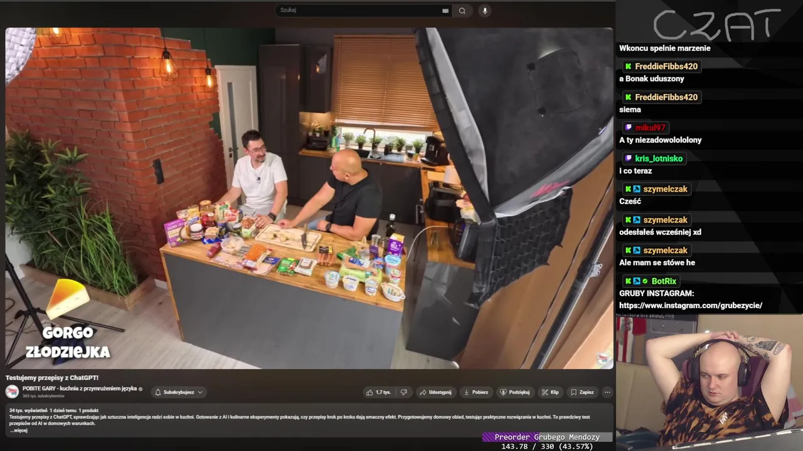Click the badge icon beside mikul97
The width and height of the screenshot is (803, 451).
coord(629,128)
